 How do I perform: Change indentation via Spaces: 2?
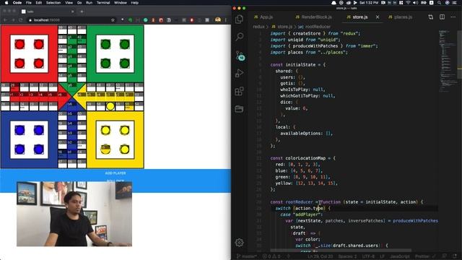click(347, 256)
